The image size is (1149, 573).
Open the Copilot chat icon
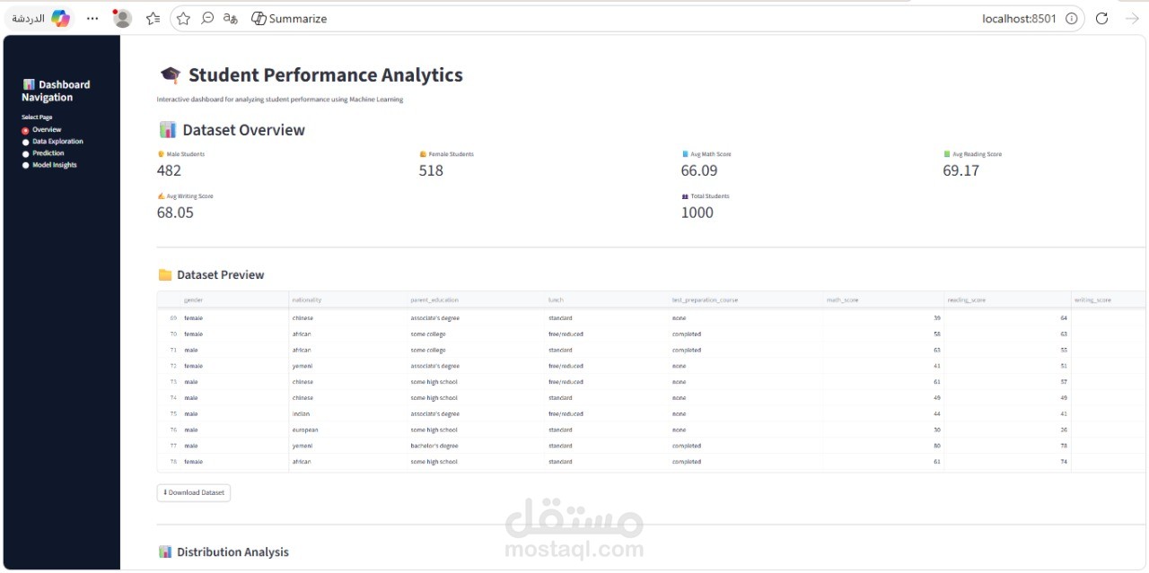click(60, 18)
